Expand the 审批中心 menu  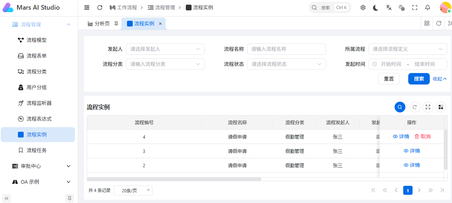point(38,166)
